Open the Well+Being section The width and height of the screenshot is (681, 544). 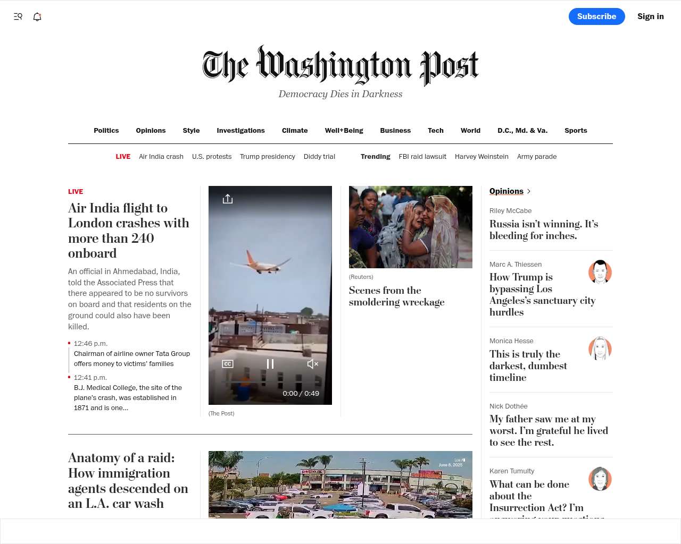(344, 131)
